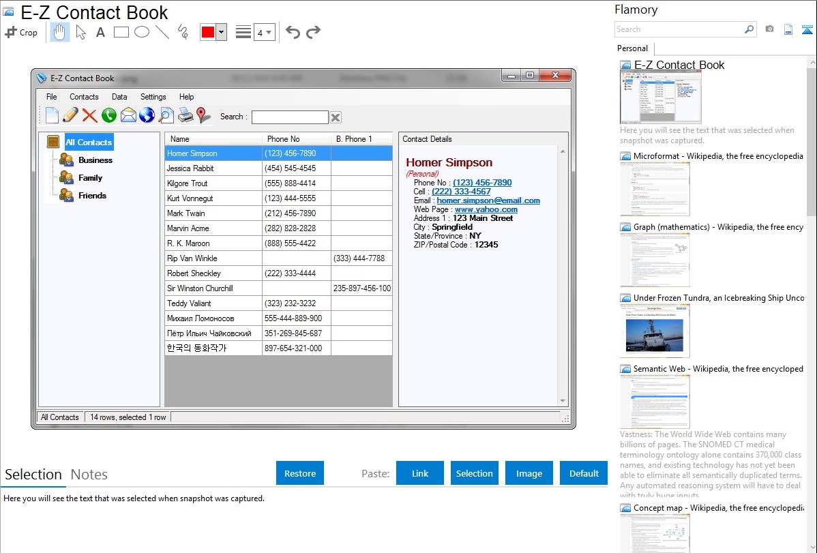
Task: Open the homer.simpson@email.com link
Action: pyautogui.click(x=488, y=200)
